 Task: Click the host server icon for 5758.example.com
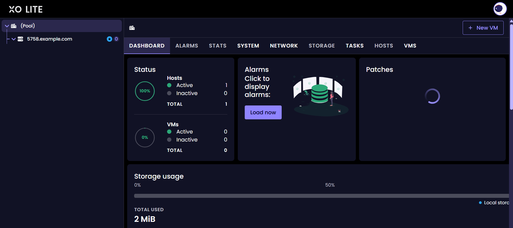coord(20,39)
